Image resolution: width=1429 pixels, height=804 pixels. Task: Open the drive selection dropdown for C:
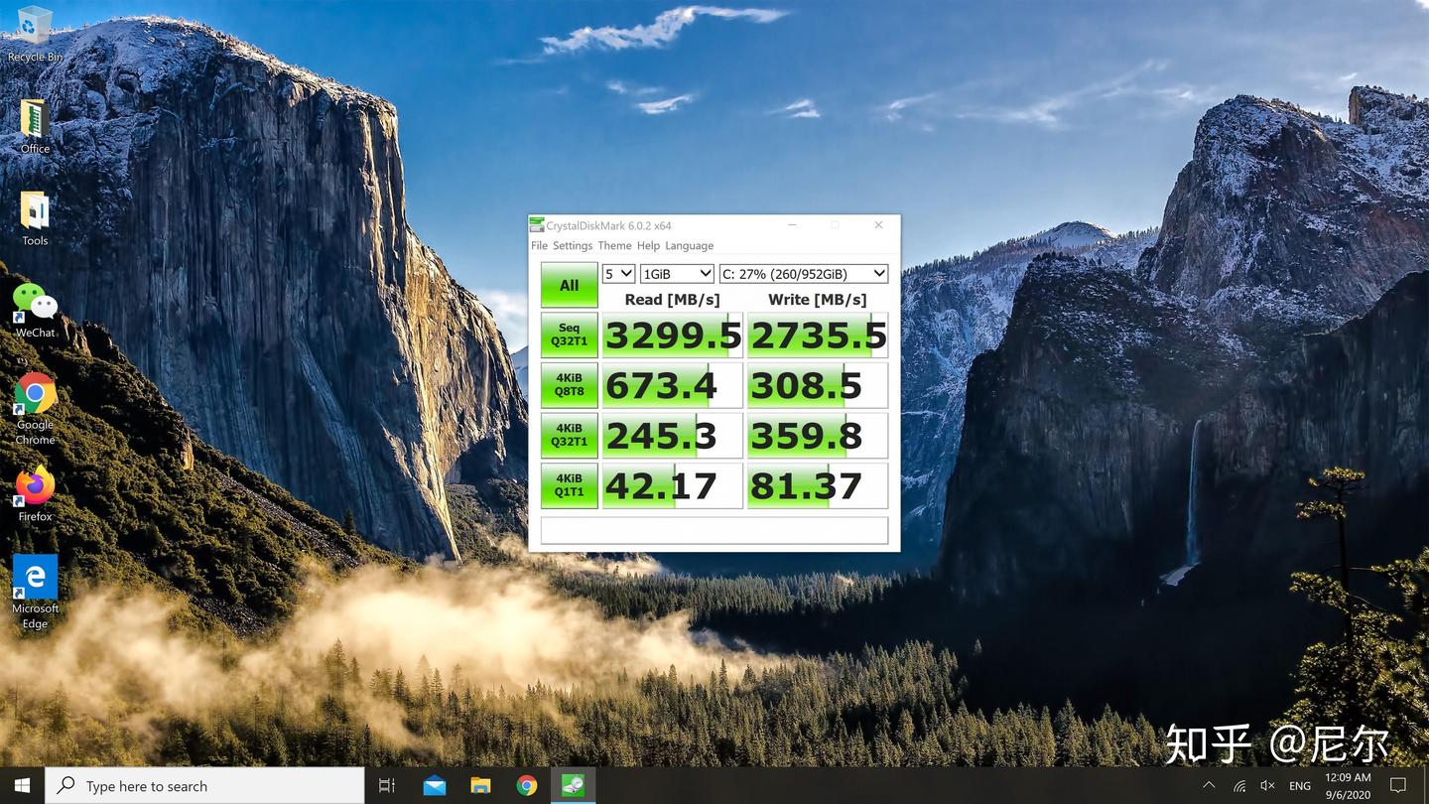[803, 273]
